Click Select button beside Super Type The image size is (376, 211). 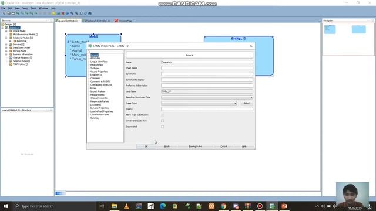(x=247, y=103)
